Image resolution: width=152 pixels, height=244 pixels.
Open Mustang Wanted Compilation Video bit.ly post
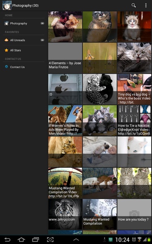point(65,183)
